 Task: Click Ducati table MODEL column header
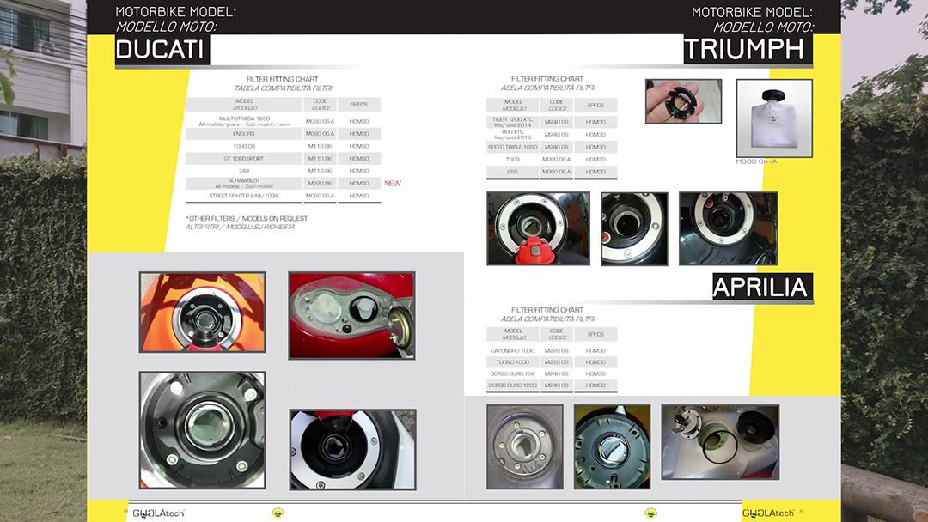pos(244,104)
